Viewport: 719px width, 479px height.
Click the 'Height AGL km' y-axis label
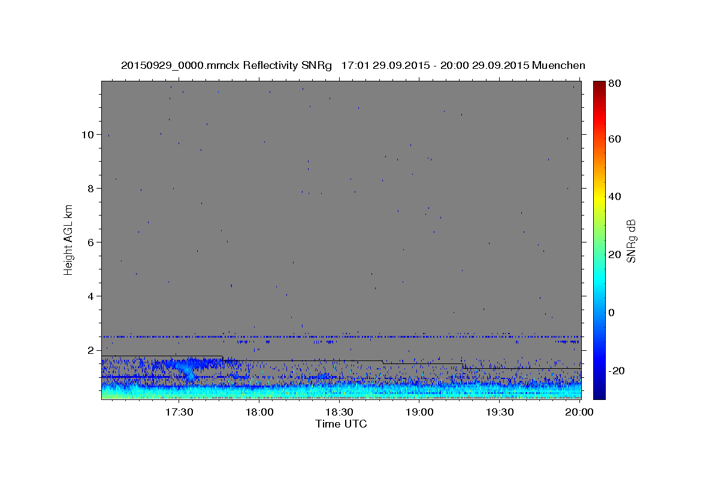pos(68,239)
